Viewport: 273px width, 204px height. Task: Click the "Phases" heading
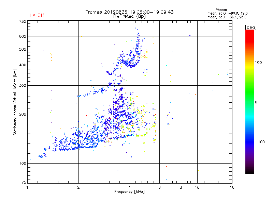(x=221, y=10)
